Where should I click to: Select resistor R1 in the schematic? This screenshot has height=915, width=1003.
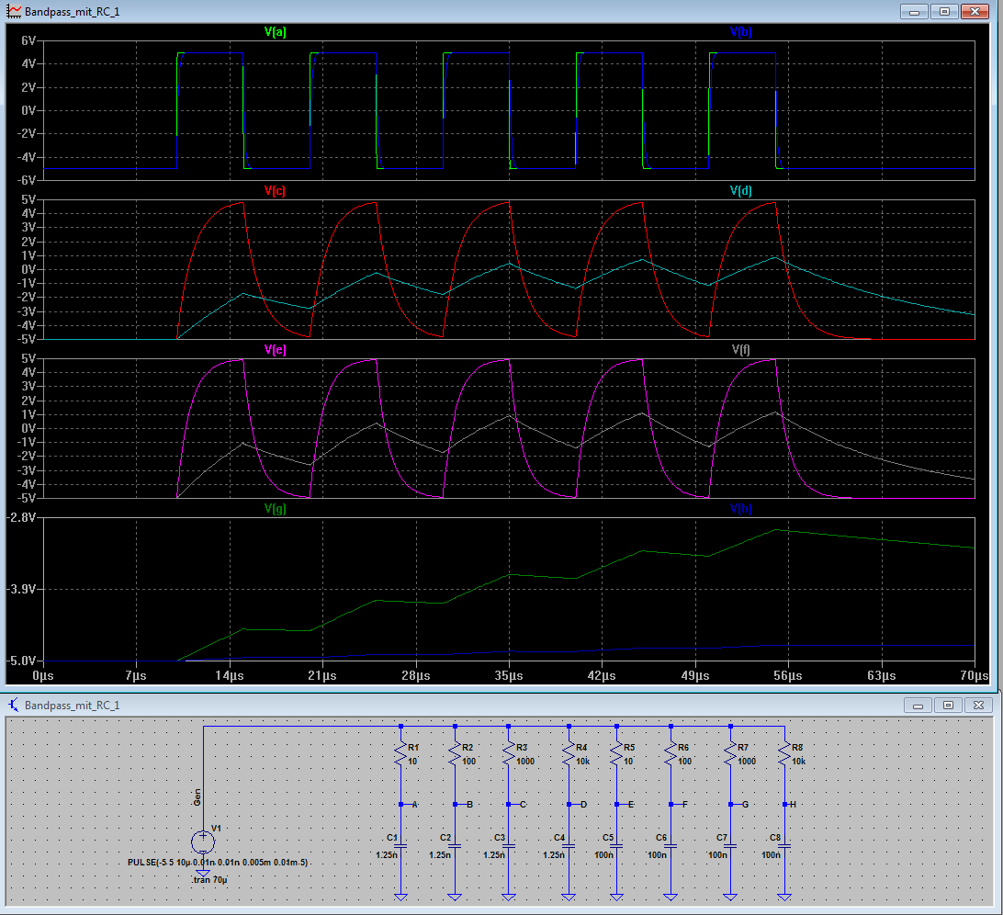[x=400, y=755]
